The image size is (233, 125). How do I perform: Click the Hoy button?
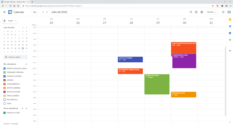coord(35,12)
